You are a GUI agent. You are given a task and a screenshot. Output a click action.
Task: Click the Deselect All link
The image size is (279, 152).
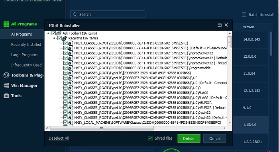[x=59, y=138]
